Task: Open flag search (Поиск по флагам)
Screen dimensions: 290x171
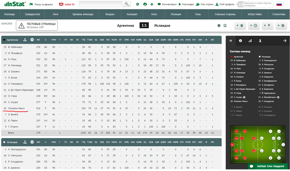Action: (x=41, y=4)
